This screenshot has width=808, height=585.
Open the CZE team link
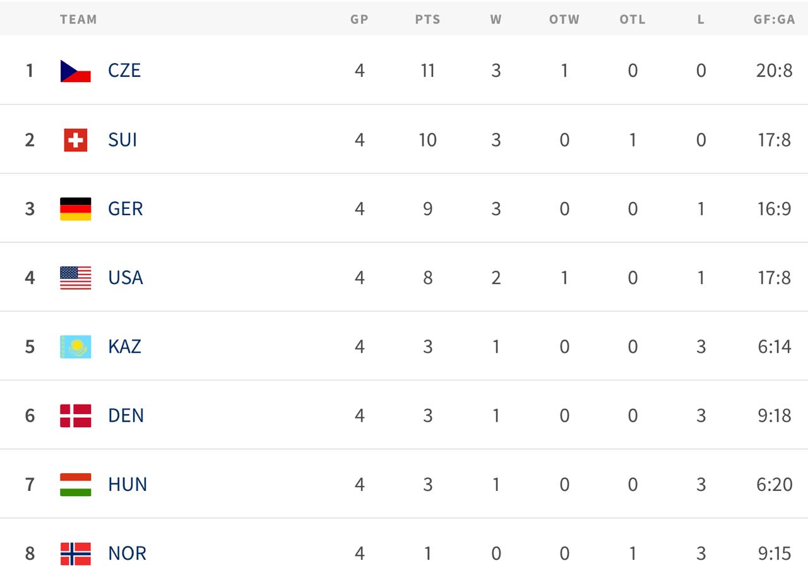pyautogui.click(x=124, y=71)
